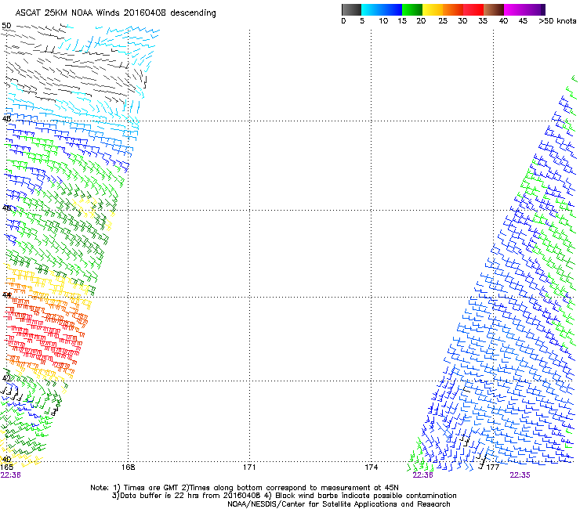
Task: Click the latitude label 48
Action: [x=6, y=119]
